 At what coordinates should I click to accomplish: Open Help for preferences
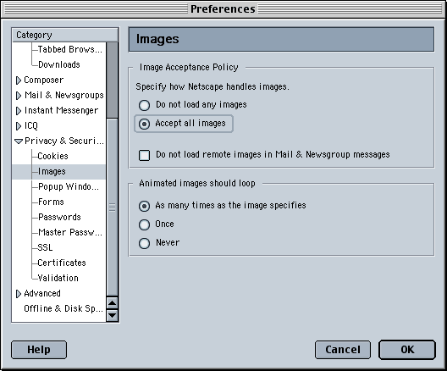tap(39, 350)
